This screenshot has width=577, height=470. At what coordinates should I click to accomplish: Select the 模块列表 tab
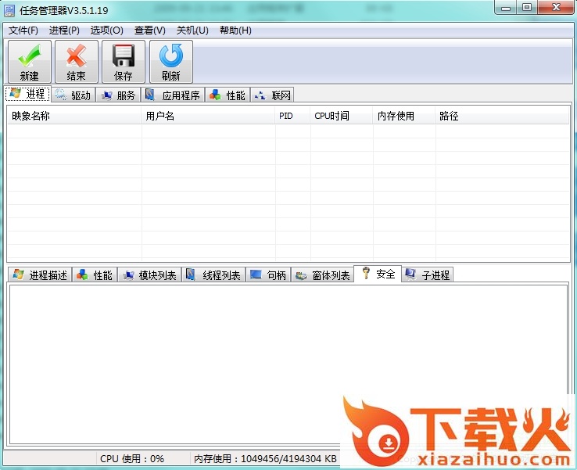[149, 275]
